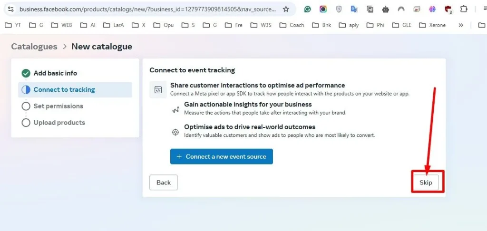Select the Connect to tracking step
This screenshot has width=487, height=231.
click(x=75, y=90)
